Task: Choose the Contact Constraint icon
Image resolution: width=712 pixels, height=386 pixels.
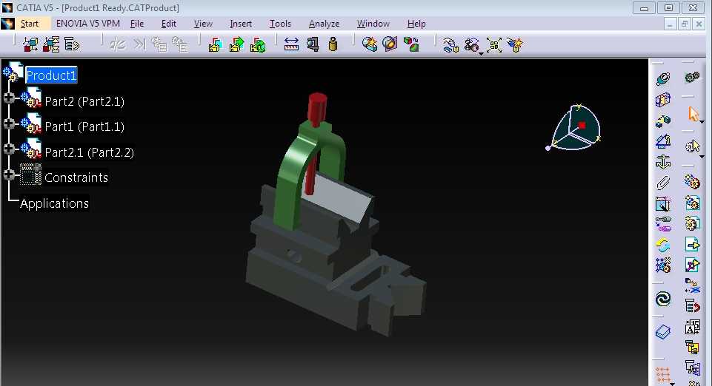Action: point(663,100)
